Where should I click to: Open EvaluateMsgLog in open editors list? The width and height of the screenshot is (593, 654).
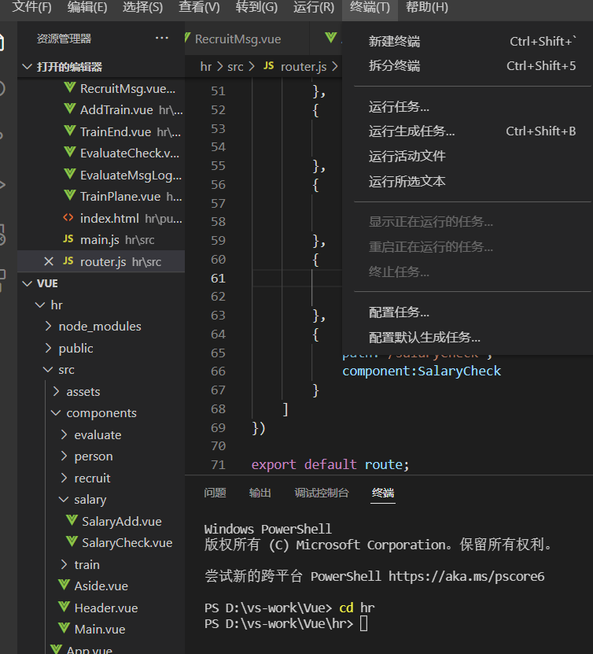tap(131, 176)
